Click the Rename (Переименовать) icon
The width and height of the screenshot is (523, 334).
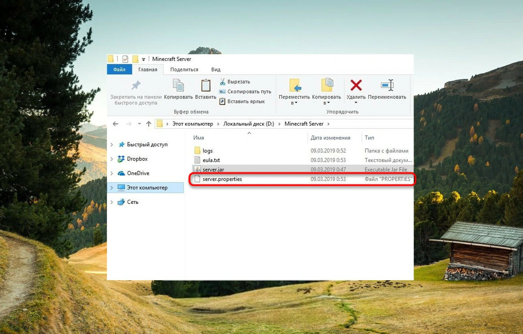pos(387,85)
